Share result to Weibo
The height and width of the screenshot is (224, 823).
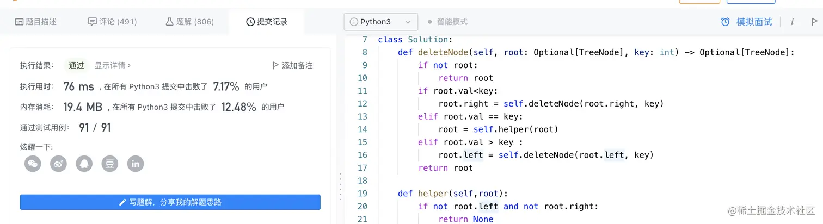(58, 164)
